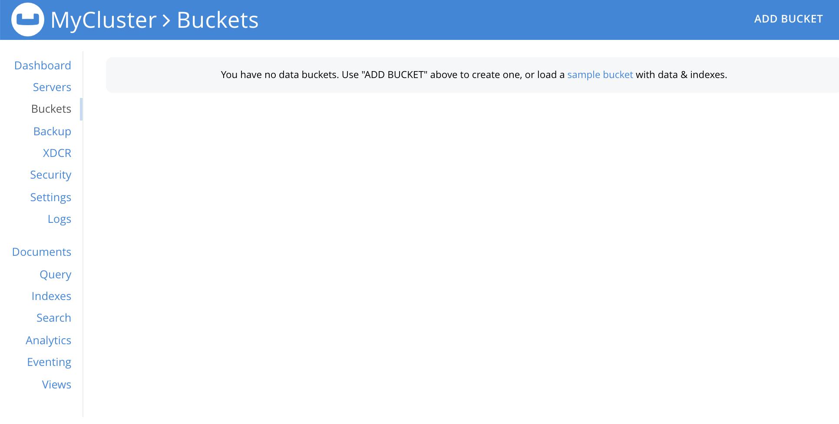View the cluster Logs
This screenshot has width=839, height=424.
(x=59, y=219)
